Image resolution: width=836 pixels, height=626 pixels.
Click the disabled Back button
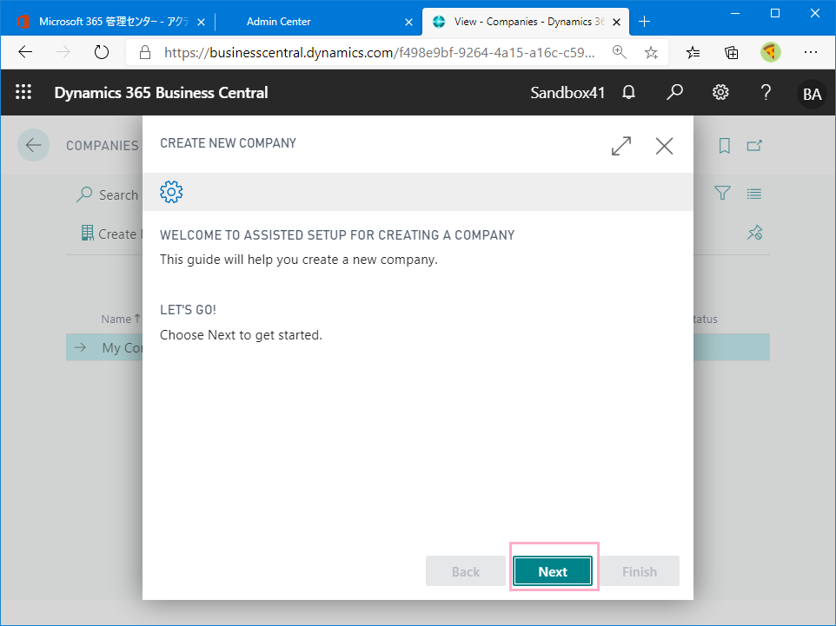tap(466, 571)
